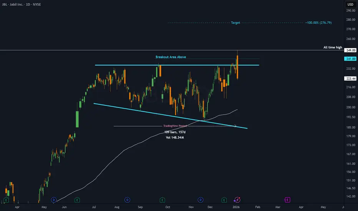Click the highlighted 241.00 price label

350,59
